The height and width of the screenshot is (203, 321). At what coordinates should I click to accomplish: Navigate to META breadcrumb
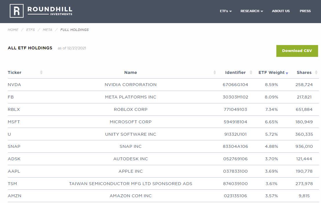(48, 30)
